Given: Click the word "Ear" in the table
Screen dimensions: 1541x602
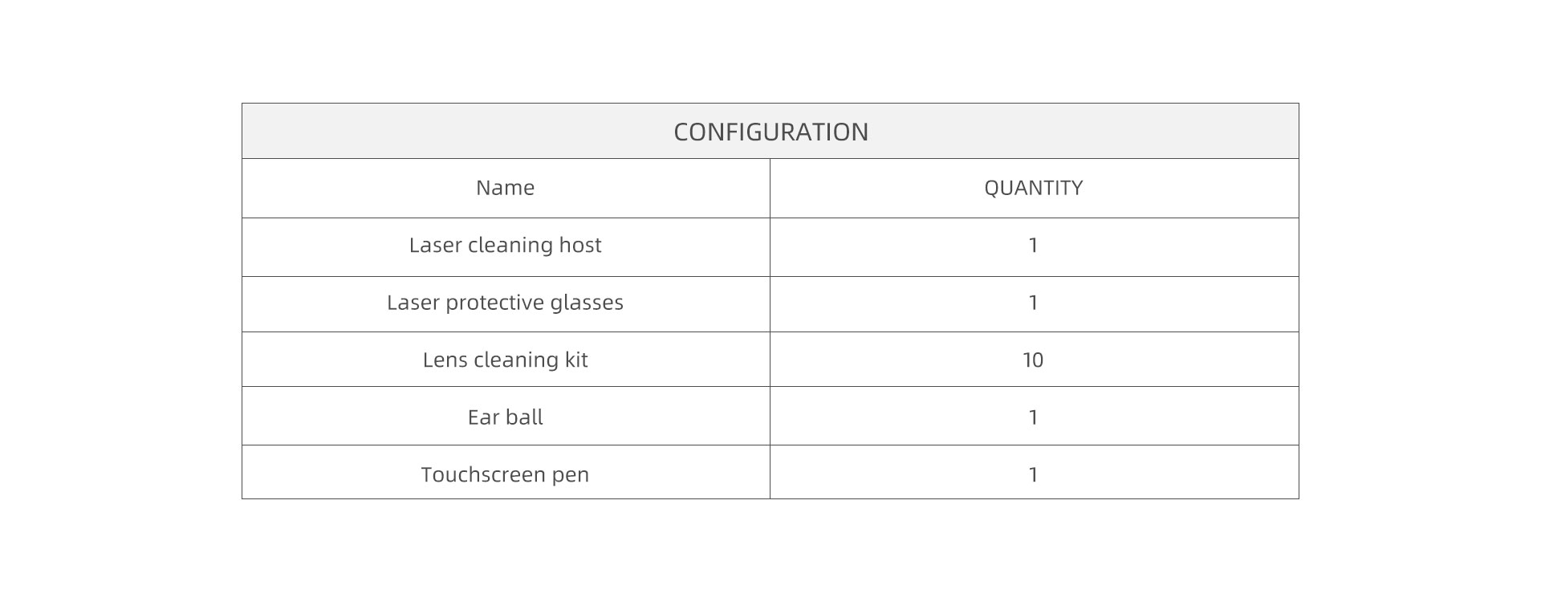Looking at the screenshot, I should click(x=483, y=417).
